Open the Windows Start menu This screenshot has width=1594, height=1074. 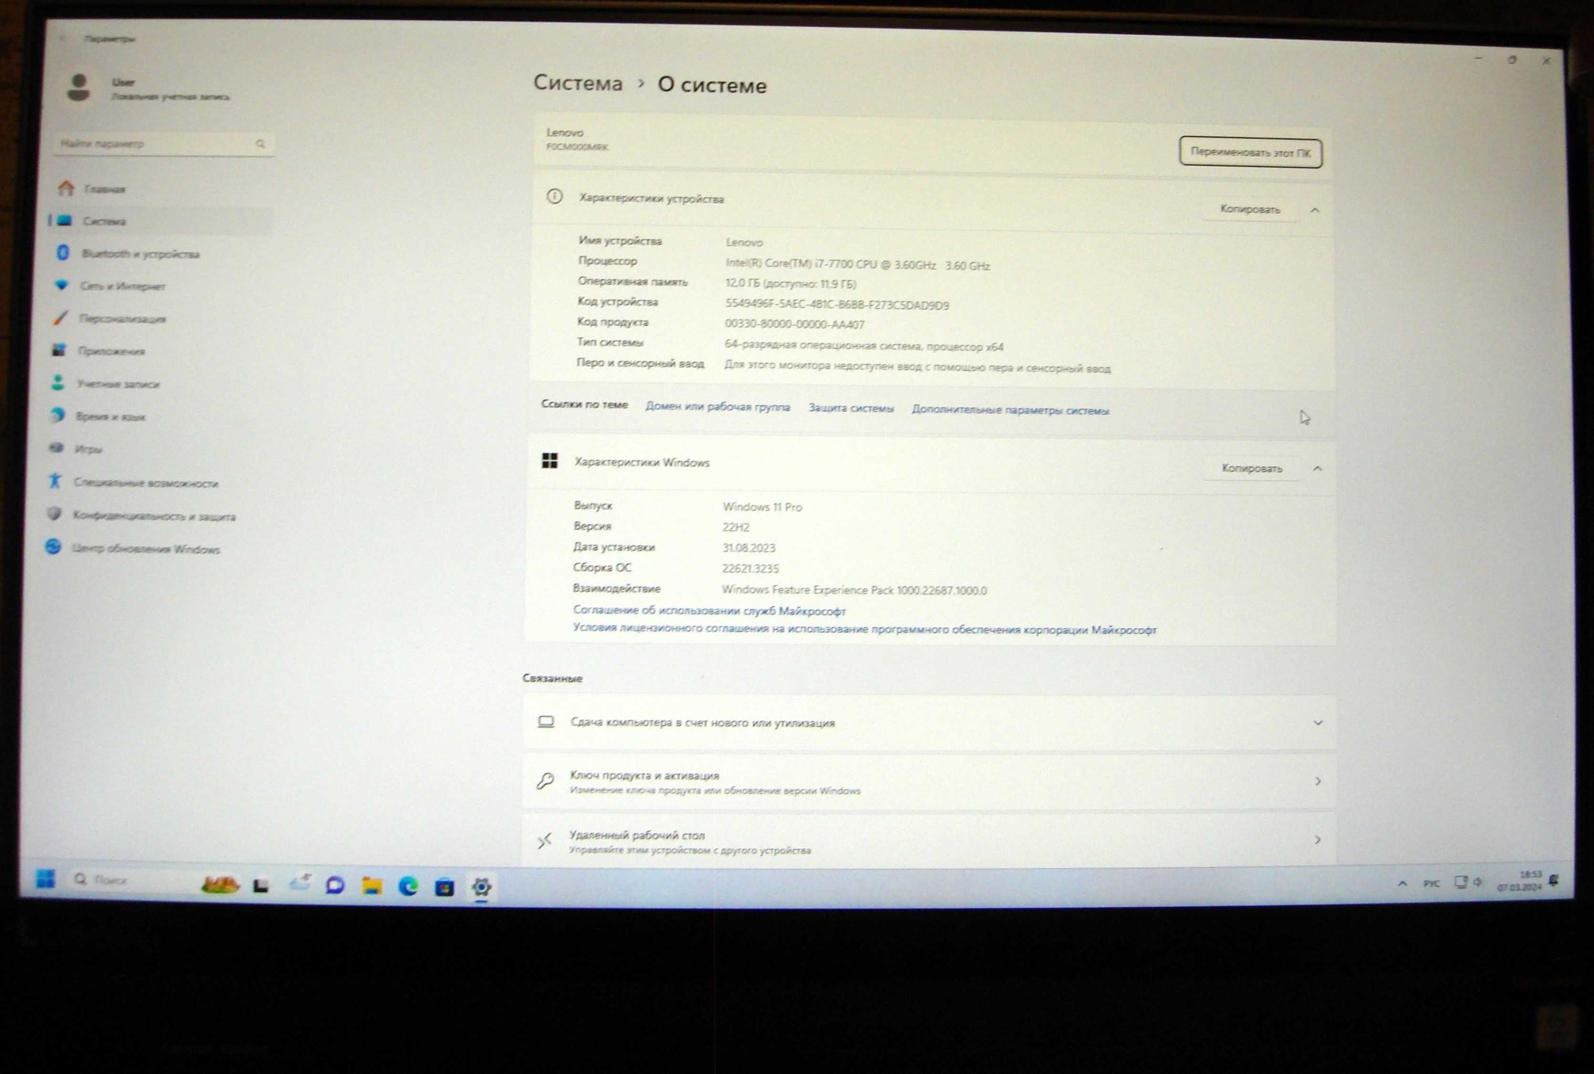click(45, 878)
